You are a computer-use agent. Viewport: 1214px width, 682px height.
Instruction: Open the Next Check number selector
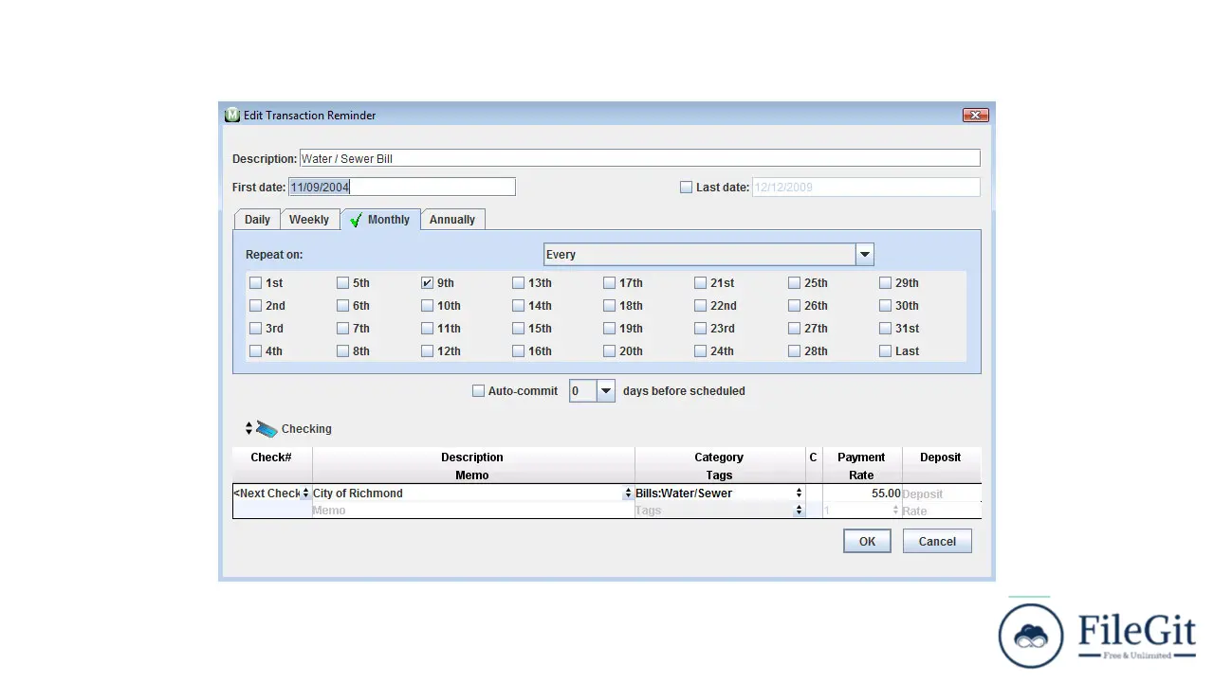coord(305,493)
